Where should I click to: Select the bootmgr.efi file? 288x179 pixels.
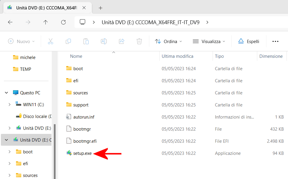coord(85,141)
